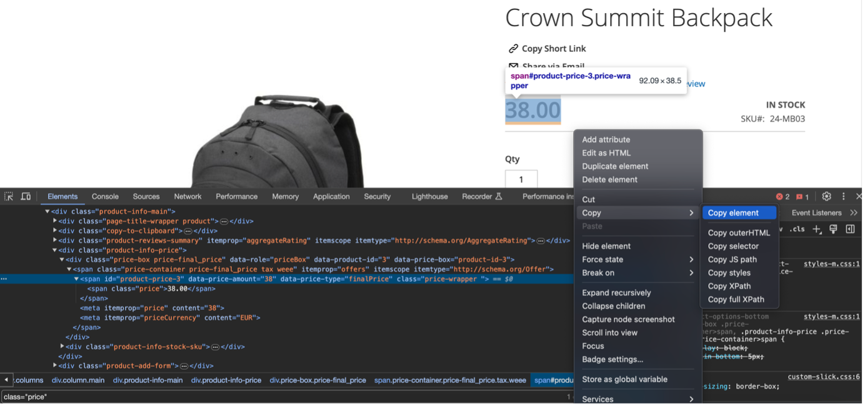Expand the copy-to-clipboard div node
865x406 pixels.
(x=55, y=231)
